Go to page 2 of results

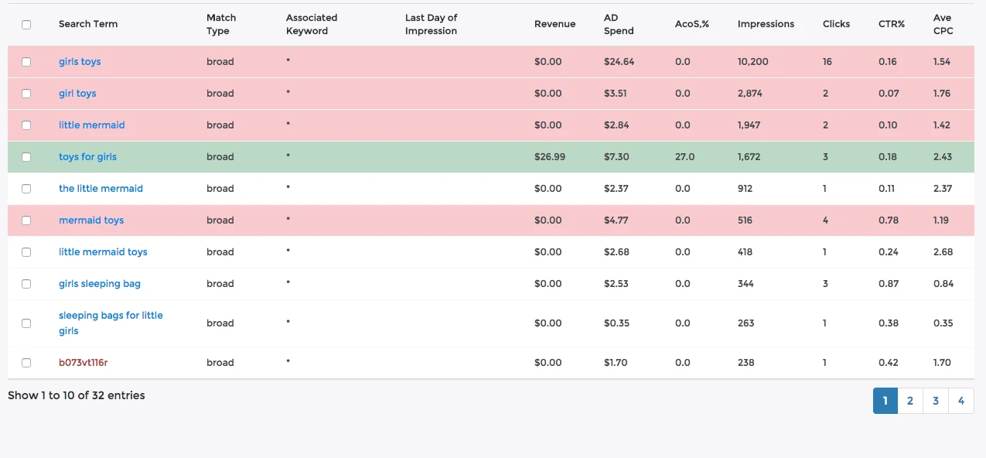point(910,401)
